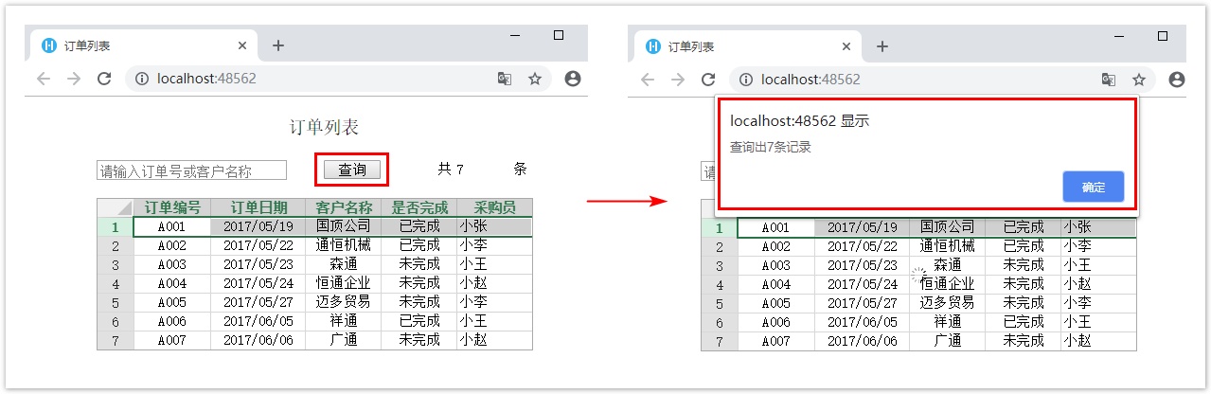Bookmark page with star in left window
Viewport: 1211px width, 394px height.
coord(535,80)
